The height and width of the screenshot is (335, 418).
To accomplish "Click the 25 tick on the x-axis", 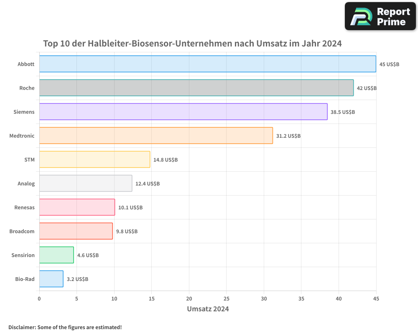I will coord(227,299).
